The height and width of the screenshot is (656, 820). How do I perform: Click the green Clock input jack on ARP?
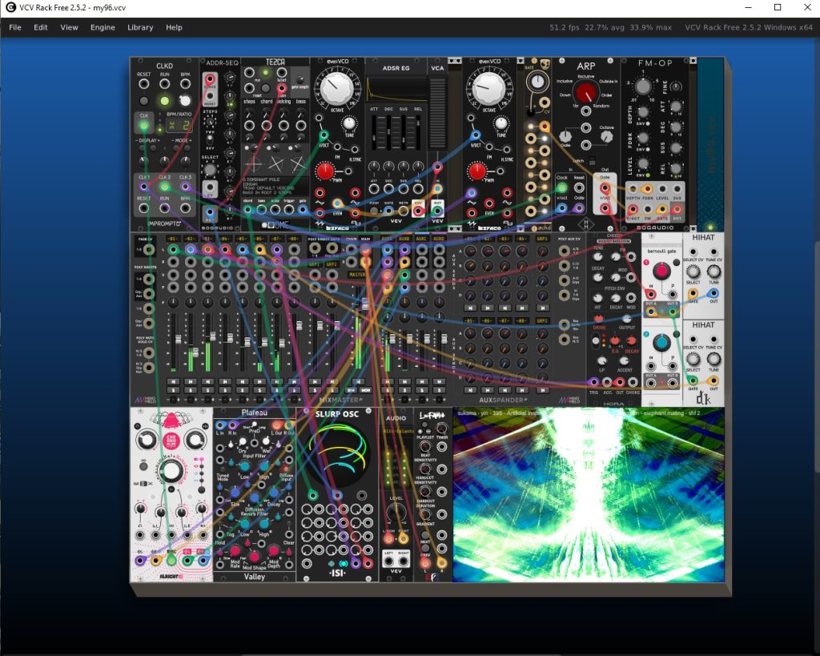pyautogui.click(x=561, y=187)
